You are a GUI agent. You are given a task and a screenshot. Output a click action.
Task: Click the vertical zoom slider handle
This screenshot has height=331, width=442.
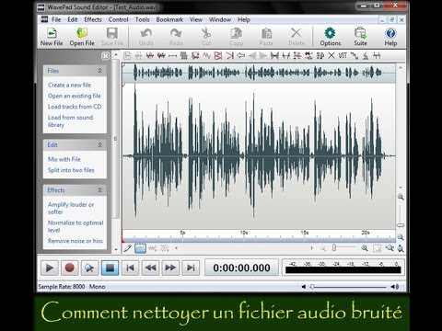[401, 225]
